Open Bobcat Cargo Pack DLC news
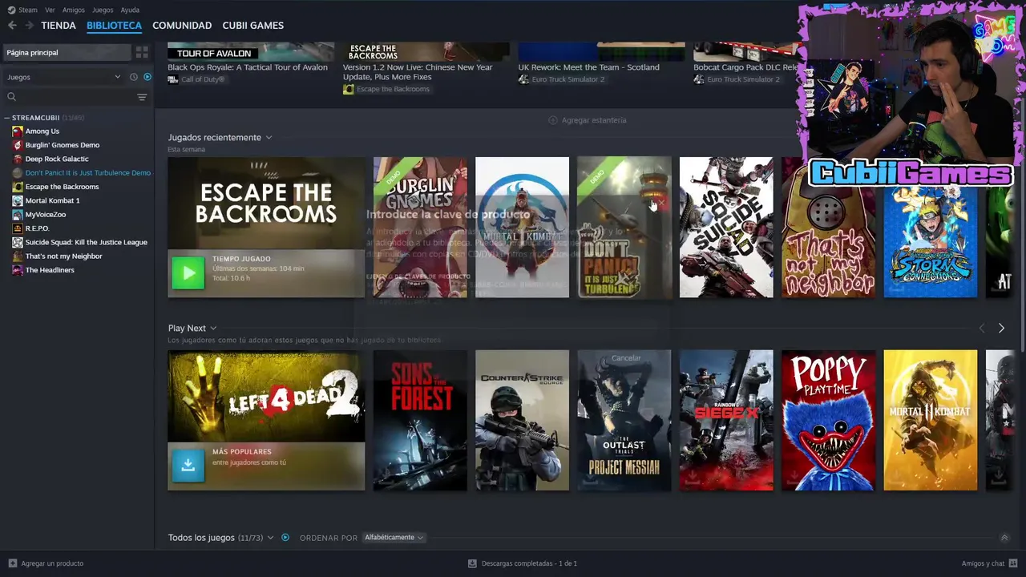 pos(745,67)
